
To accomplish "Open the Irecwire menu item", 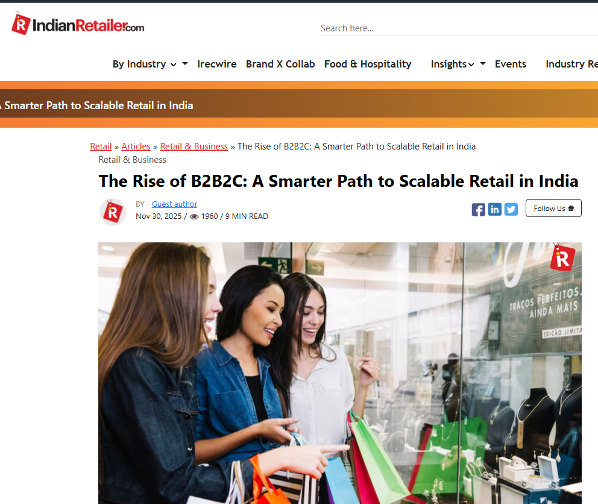I will pos(216,64).
